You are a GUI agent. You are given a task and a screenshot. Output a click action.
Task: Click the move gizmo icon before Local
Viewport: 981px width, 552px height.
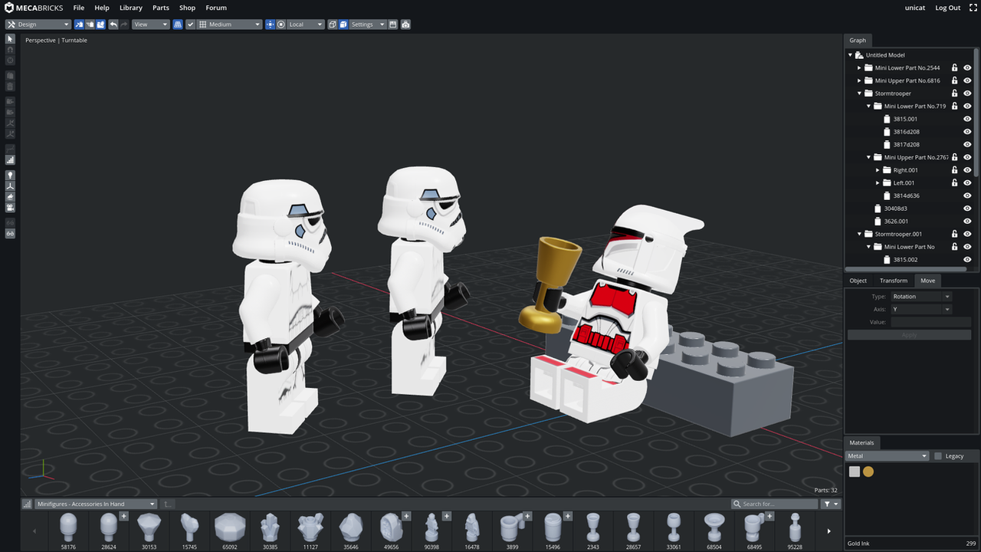270,25
